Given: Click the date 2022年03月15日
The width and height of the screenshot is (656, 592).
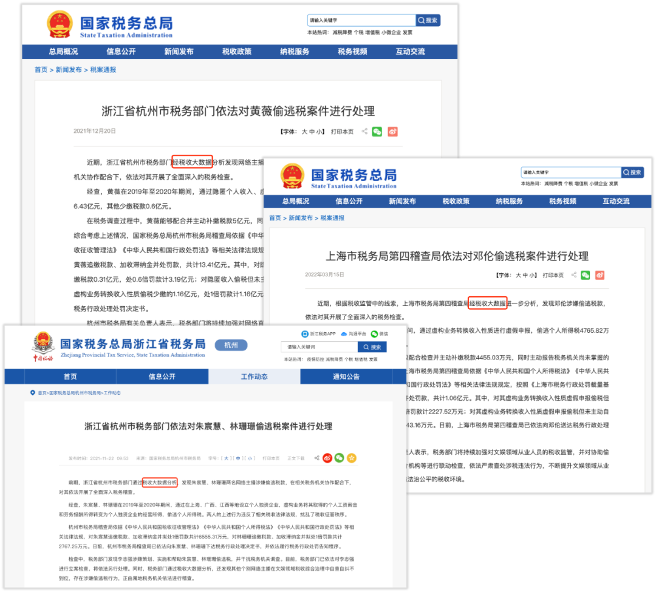Looking at the screenshot, I should pyautogui.click(x=324, y=274).
